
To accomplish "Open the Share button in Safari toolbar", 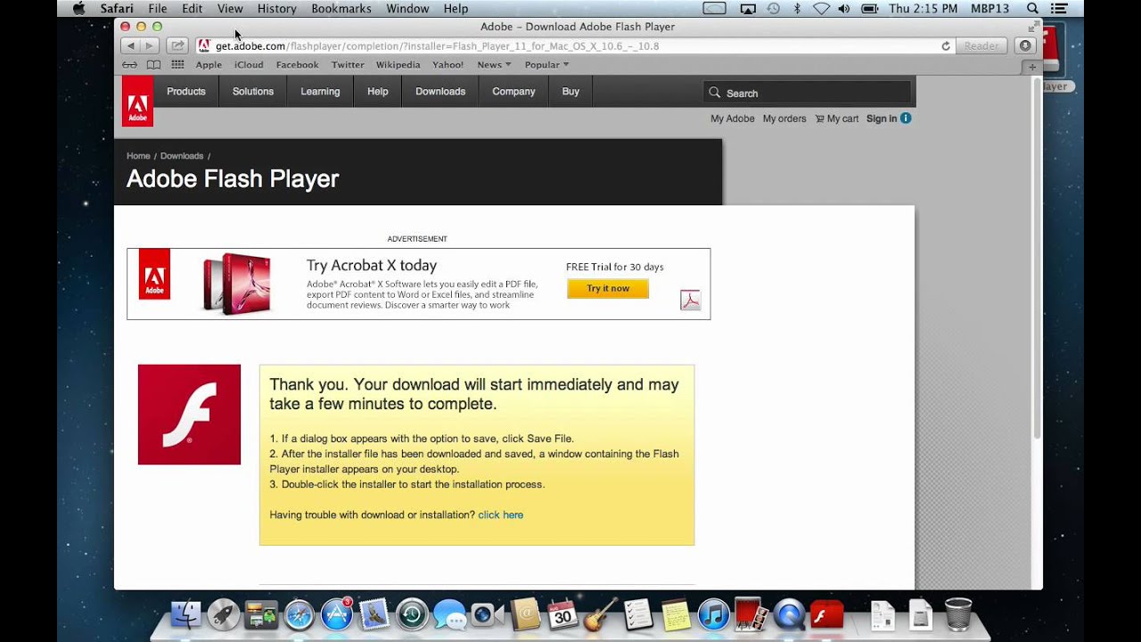I will (177, 45).
